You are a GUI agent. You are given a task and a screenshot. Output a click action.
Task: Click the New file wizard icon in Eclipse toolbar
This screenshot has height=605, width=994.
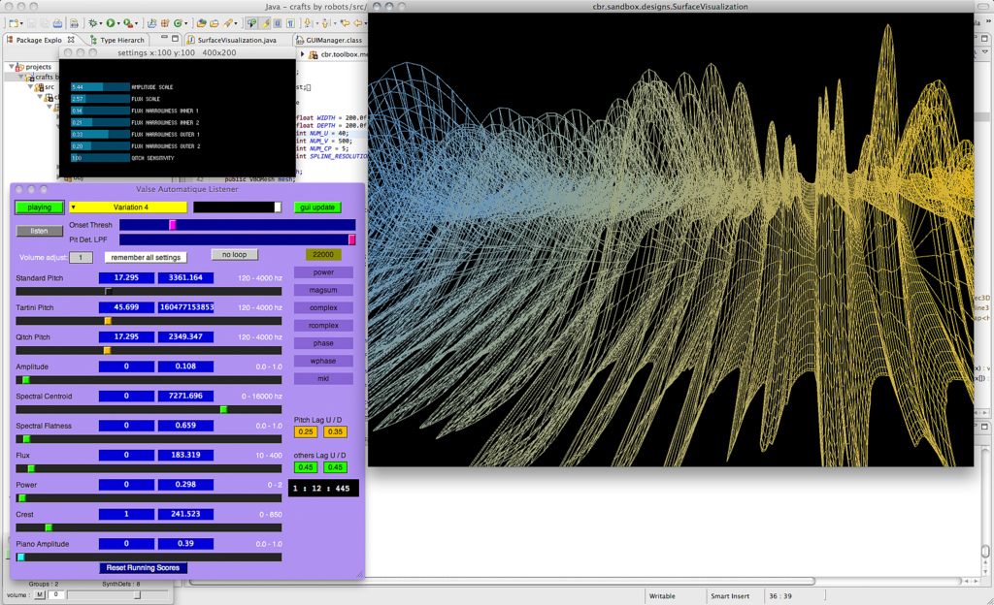point(14,23)
